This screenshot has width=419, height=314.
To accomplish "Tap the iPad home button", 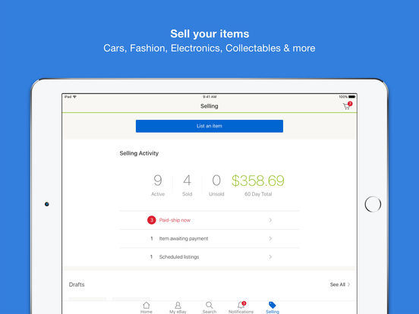I will (373, 204).
